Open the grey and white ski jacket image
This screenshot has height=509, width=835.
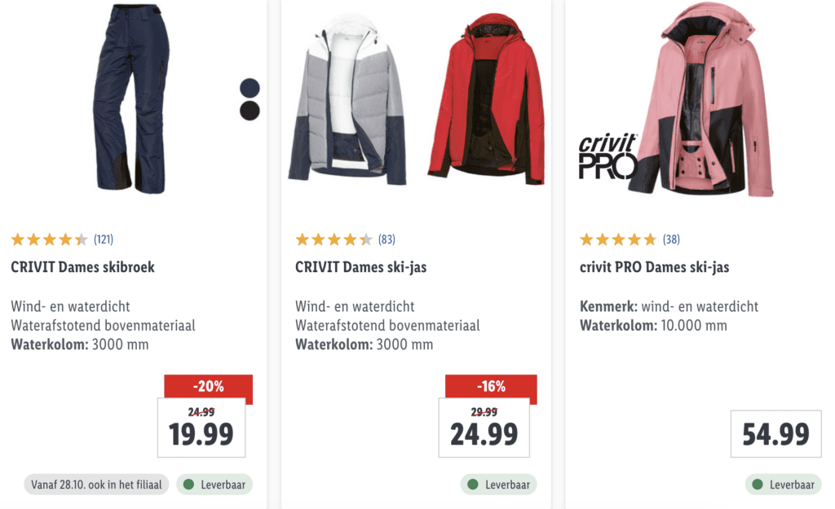tap(347, 100)
